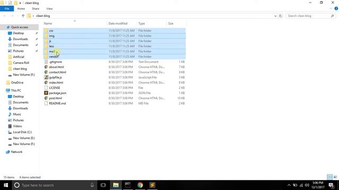
Task: Click taskbar search box
Action: tap(55, 185)
